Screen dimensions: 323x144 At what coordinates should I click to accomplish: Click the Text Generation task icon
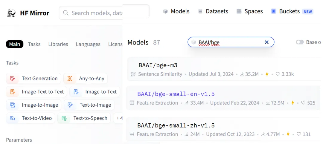13,78
